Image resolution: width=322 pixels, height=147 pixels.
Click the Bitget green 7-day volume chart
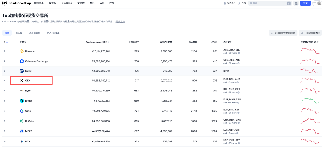[310, 101]
